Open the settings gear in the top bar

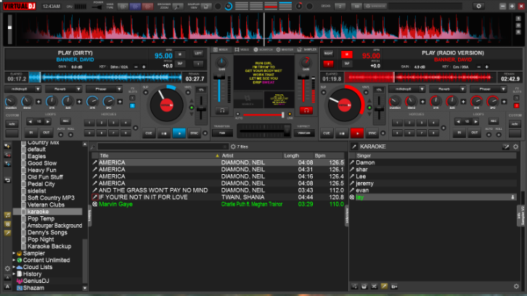(478, 6)
